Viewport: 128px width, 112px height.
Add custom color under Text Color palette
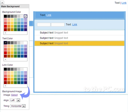click(6, 59)
